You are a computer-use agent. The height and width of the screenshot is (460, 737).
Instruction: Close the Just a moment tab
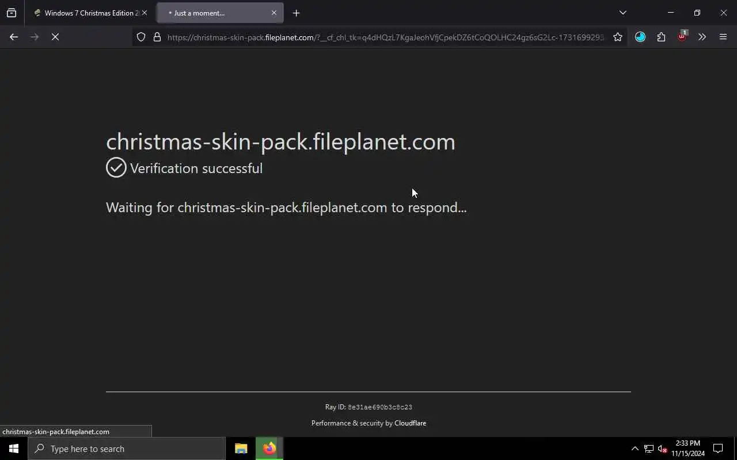click(274, 13)
